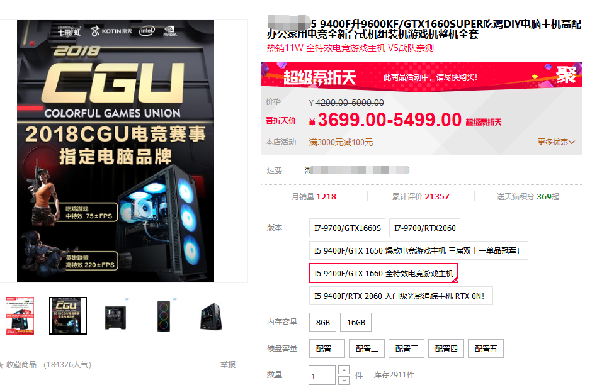Screen dimensions: 597x385
Task: Select the I7-9700/RTX2060 version
Action: click(x=424, y=228)
